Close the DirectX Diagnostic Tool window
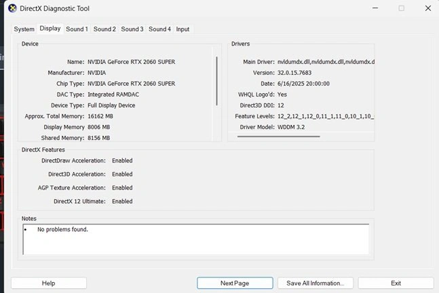439x293 pixels. click(427, 8)
